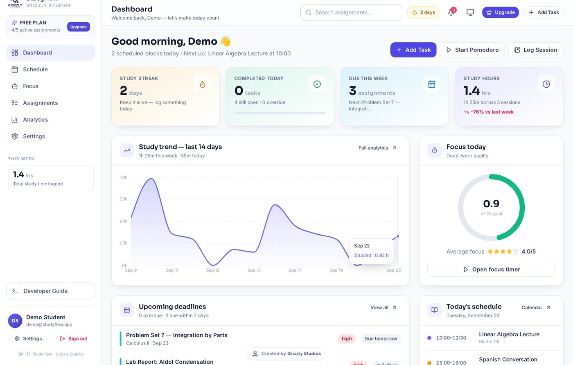Screen dimensions: 573x365
Task: Click Sign out in the sidebar footer
Action: pos(74,339)
